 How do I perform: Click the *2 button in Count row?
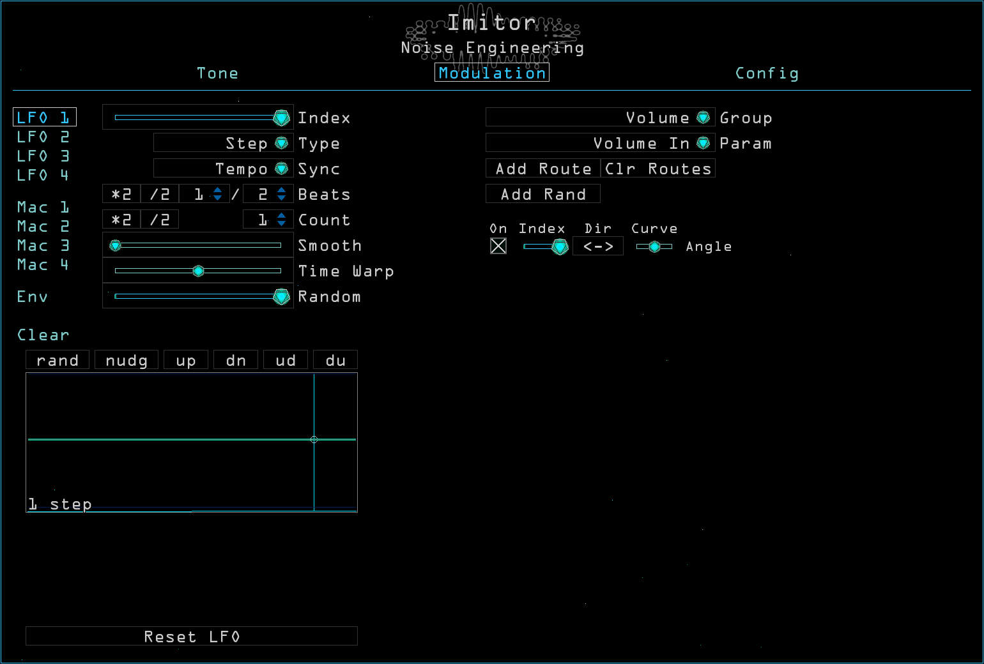pos(121,219)
